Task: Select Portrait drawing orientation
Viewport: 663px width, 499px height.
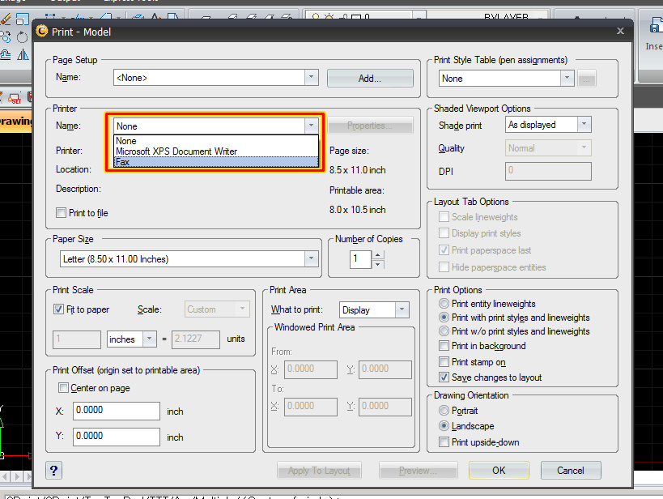Action: pyautogui.click(x=444, y=411)
